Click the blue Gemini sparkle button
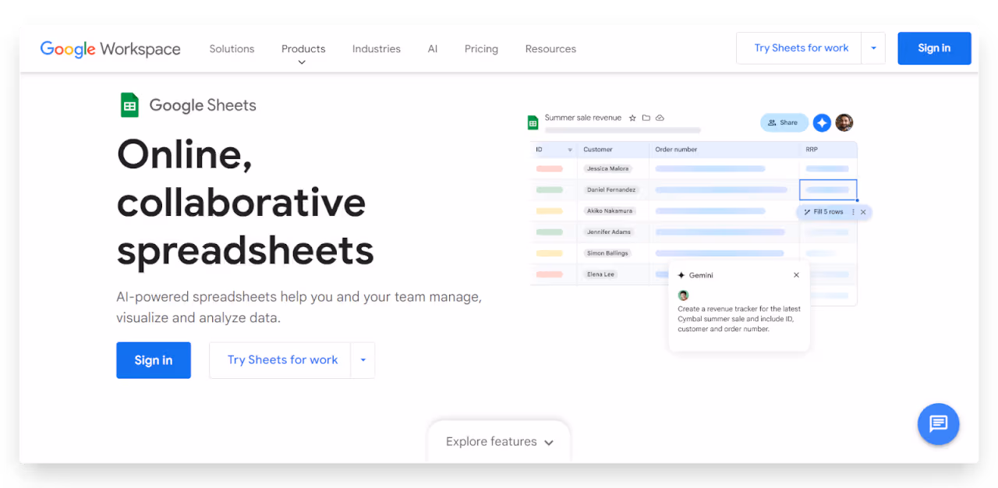The image size is (998, 488). click(x=822, y=122)
